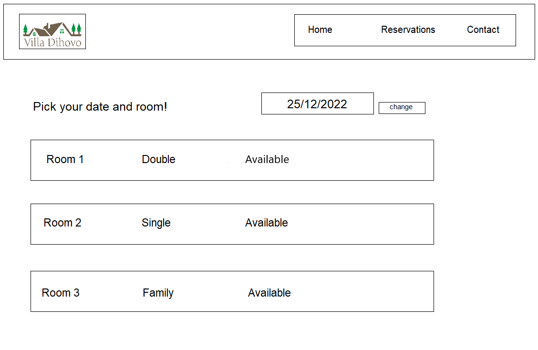Click the Villa Dihovo text under the logo
This screenshot has width=538, height=350.
coord(52,42)
